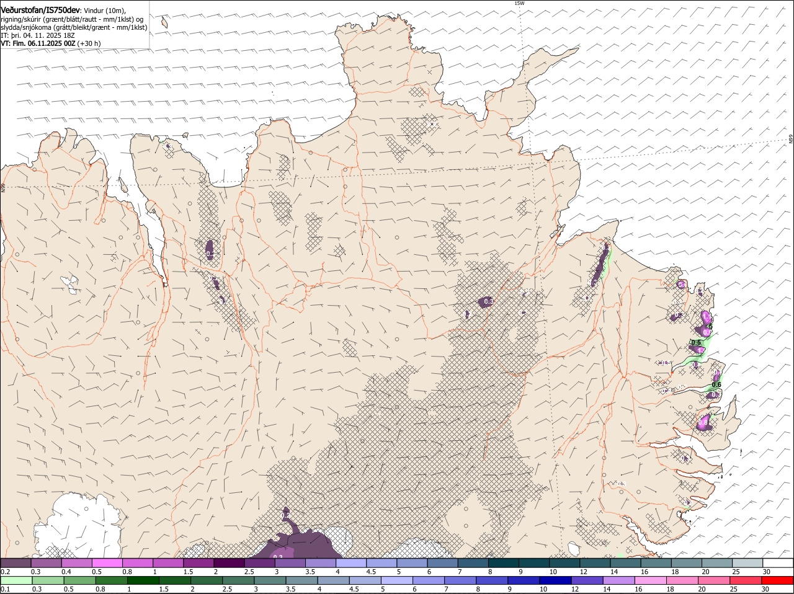The width and height of the screenshot is (794, 594).
Task: Choose the light periwinkle 4 swatch in purple legend
Action: pos(350,563)
